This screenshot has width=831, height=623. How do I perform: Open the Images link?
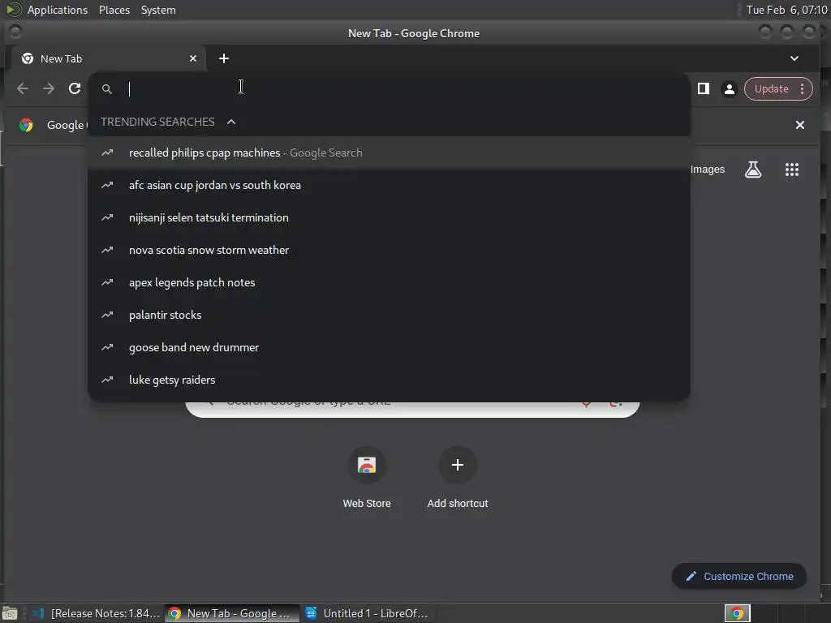point(707,170)
